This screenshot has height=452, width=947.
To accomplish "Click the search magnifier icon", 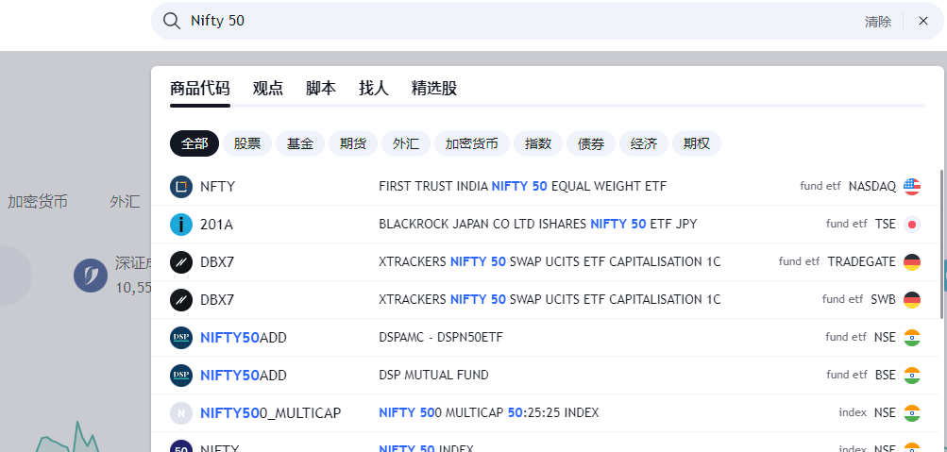I will (172, 21).
